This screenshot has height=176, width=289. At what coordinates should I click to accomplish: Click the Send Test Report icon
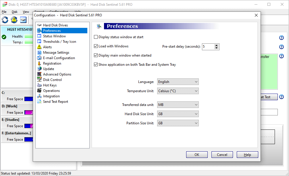click(x=39, y=101)
